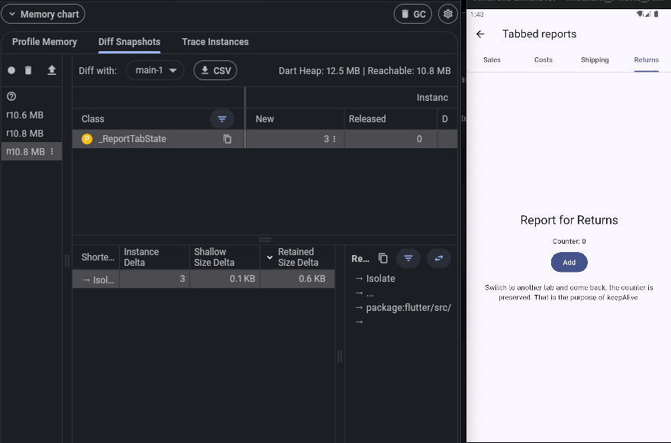Open menu for selected 10.8 MB snapshot
The width and height of the screenshot is (671, 443).
(52, 151)
